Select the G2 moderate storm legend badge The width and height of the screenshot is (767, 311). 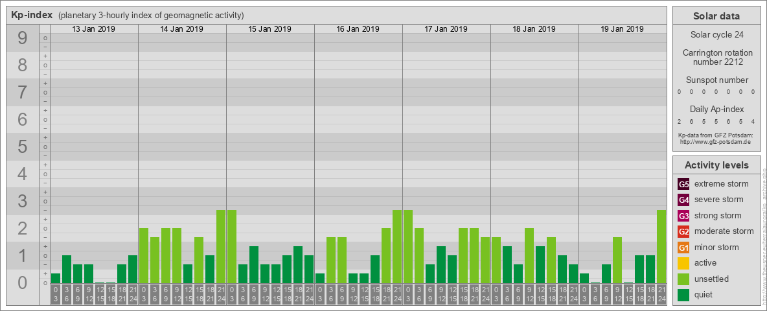(x=683, y=231)
